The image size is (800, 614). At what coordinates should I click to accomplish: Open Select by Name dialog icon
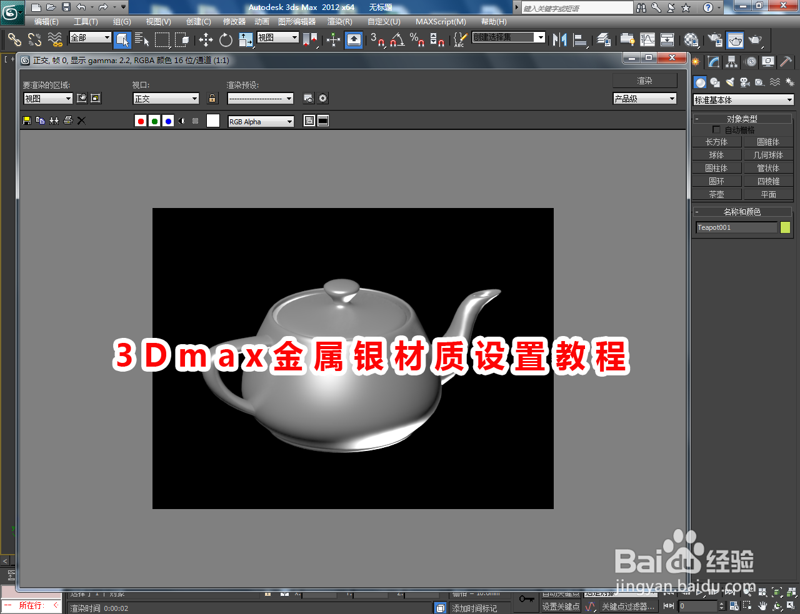coord(142,40)
